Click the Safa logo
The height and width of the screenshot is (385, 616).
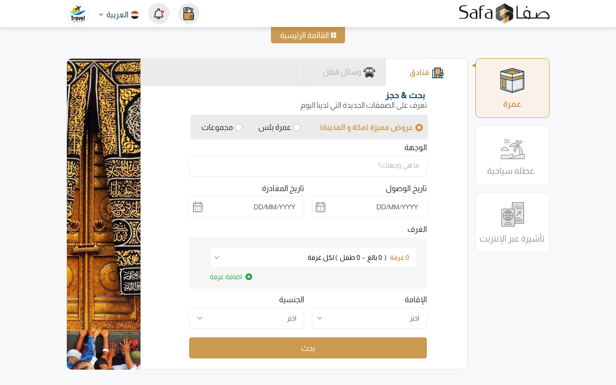click(504, 13)
